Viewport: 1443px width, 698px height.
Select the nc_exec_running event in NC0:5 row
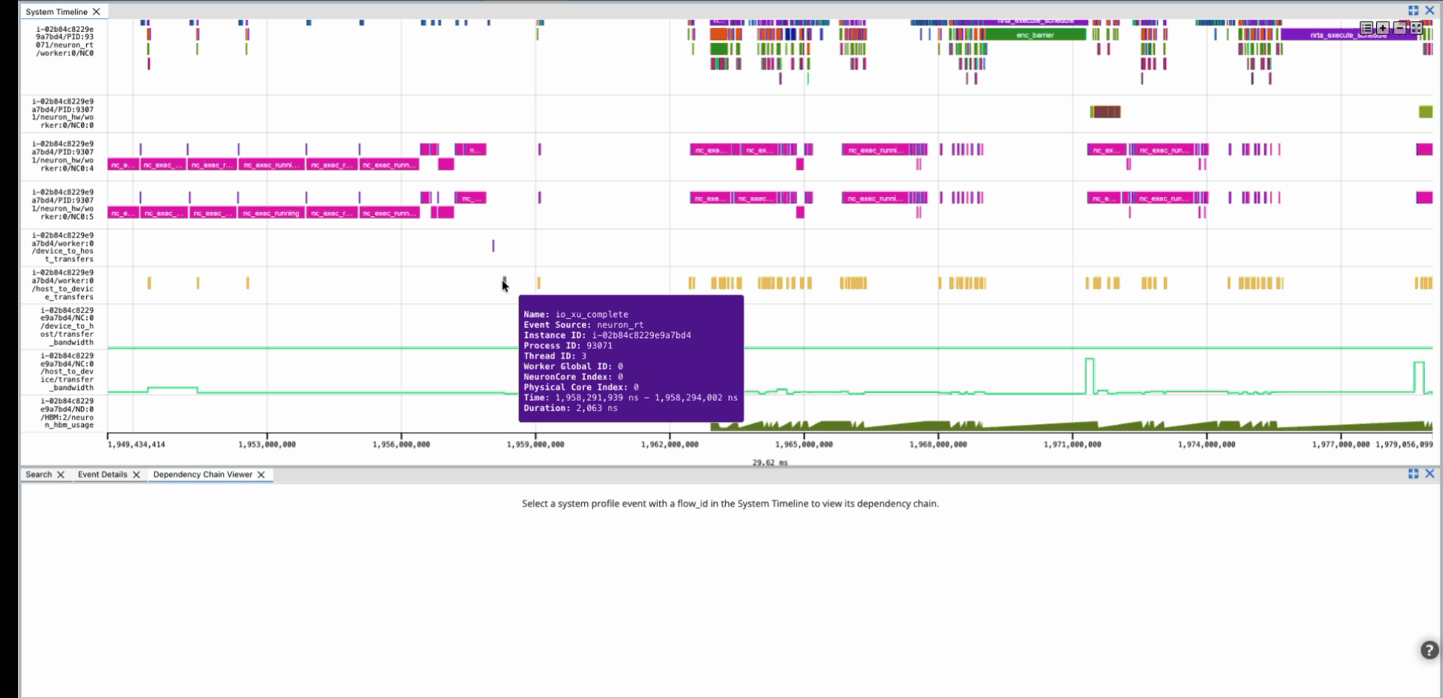[271, 213]
